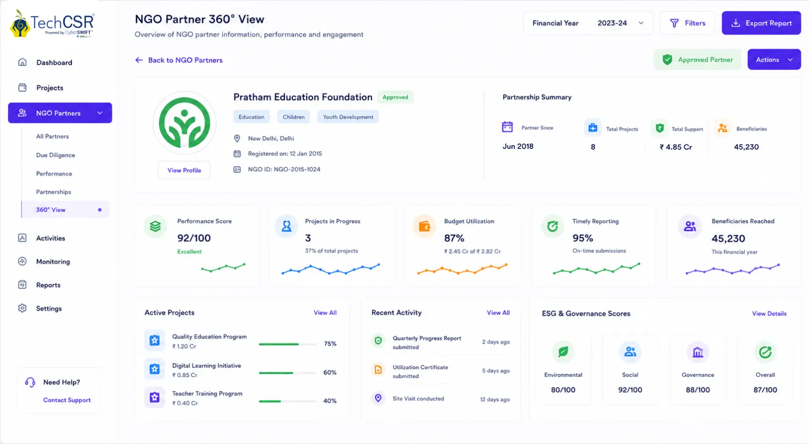Click the Timely Reporting refresh-check icon
This screenshot has width=809, height=444.
553,226
